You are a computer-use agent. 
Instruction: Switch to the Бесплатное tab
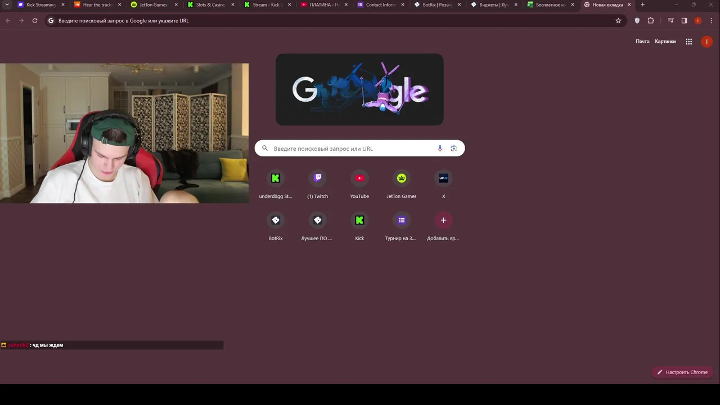pyautogui.click(x=551, y=4)
